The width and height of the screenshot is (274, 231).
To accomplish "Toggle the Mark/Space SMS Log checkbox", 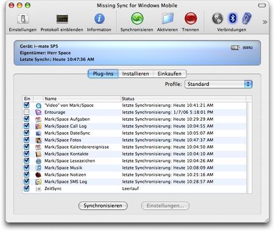I will 27,181.
